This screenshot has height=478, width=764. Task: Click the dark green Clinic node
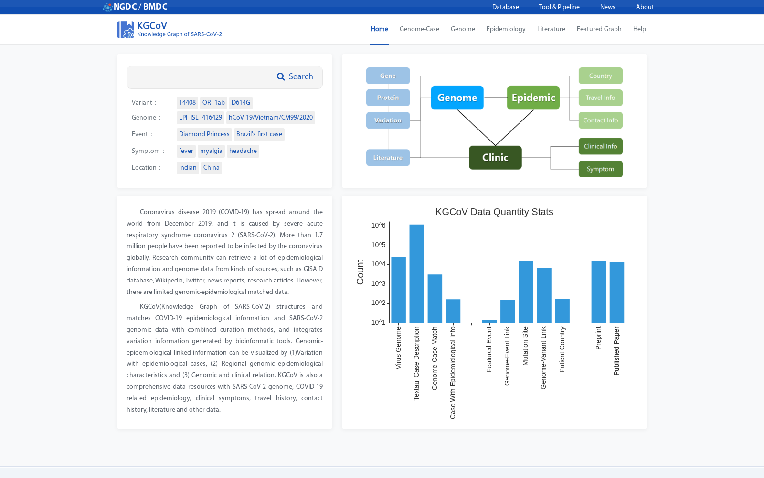point(495,157)
